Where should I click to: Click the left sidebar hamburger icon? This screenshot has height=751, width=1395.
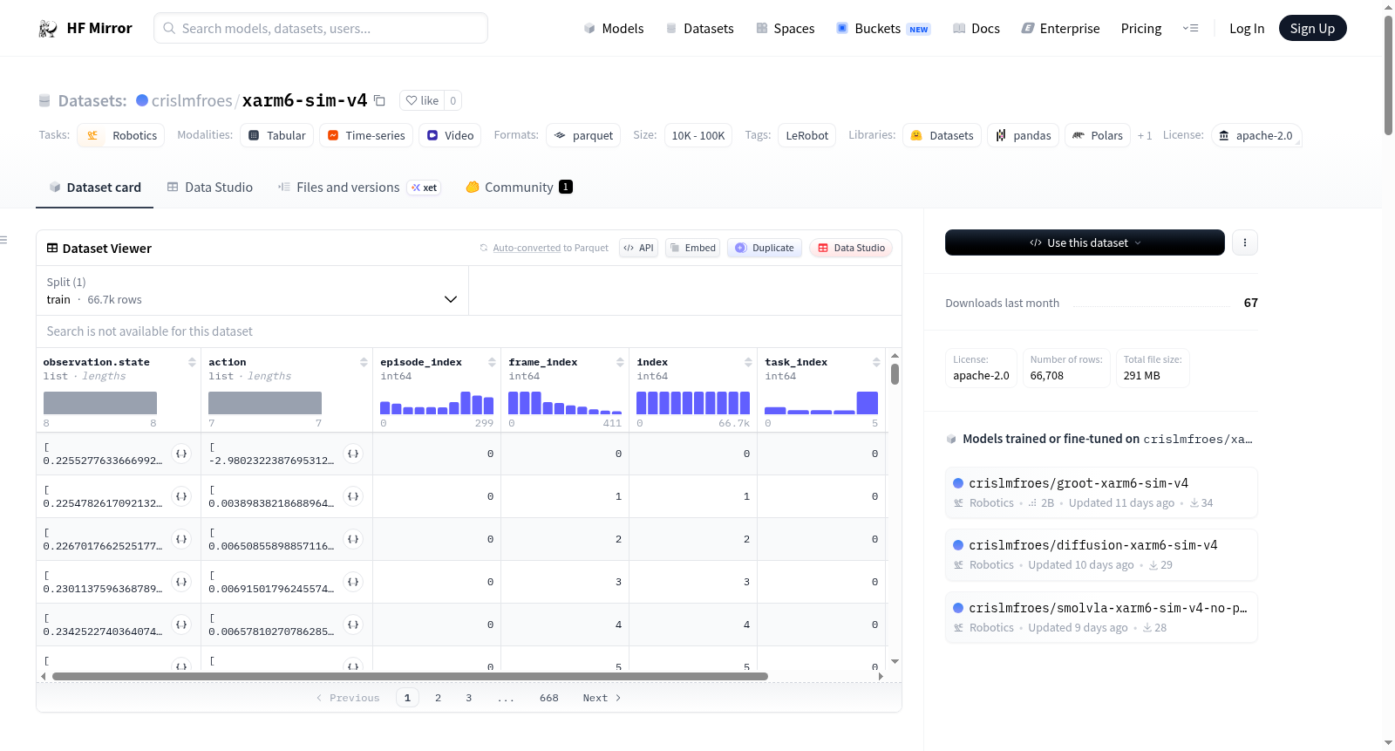point(3,240)
